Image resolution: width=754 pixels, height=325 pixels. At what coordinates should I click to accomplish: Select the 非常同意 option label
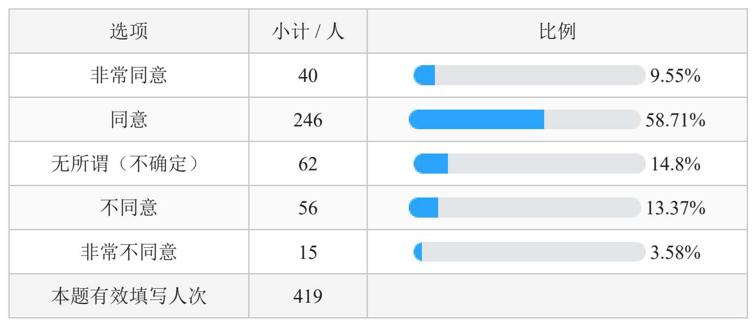pos(129,75)
